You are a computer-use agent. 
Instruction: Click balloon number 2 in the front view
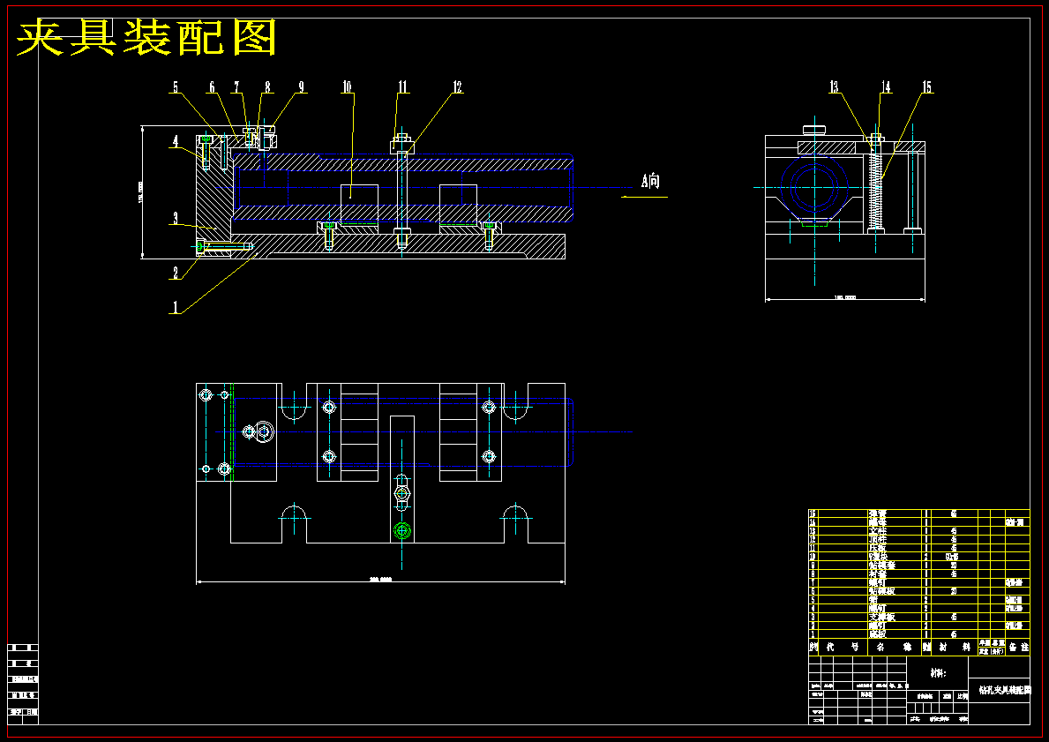pyautogui.click(x=176, y=273)
